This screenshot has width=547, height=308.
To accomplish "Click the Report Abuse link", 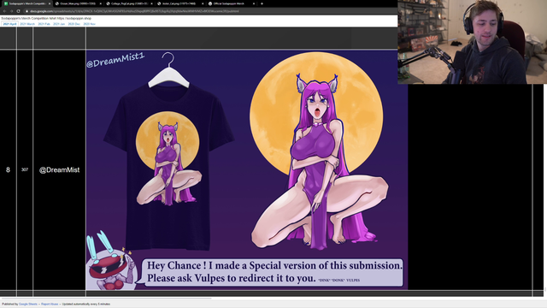I will (x=50, y=305).
